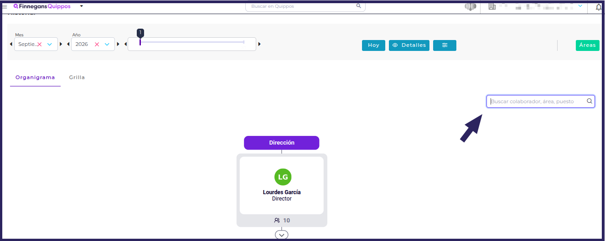
Task: Toggle Detalles view with the eye button
Action: point(409,45)
